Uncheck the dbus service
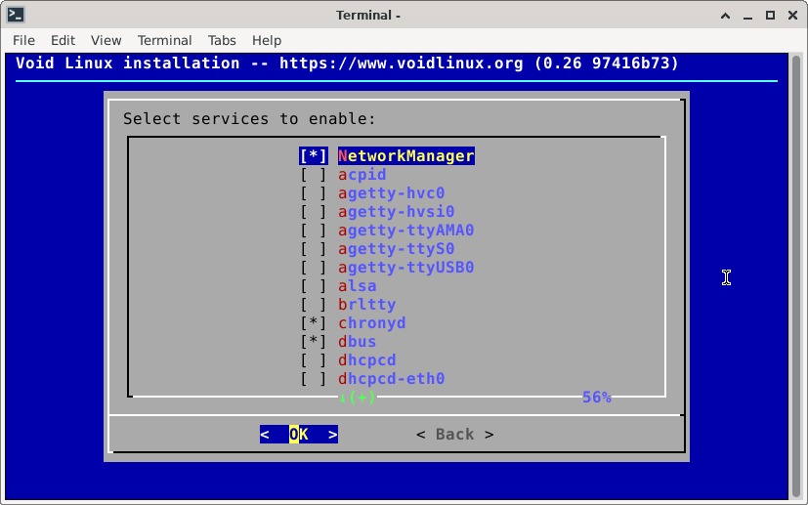 314,342
